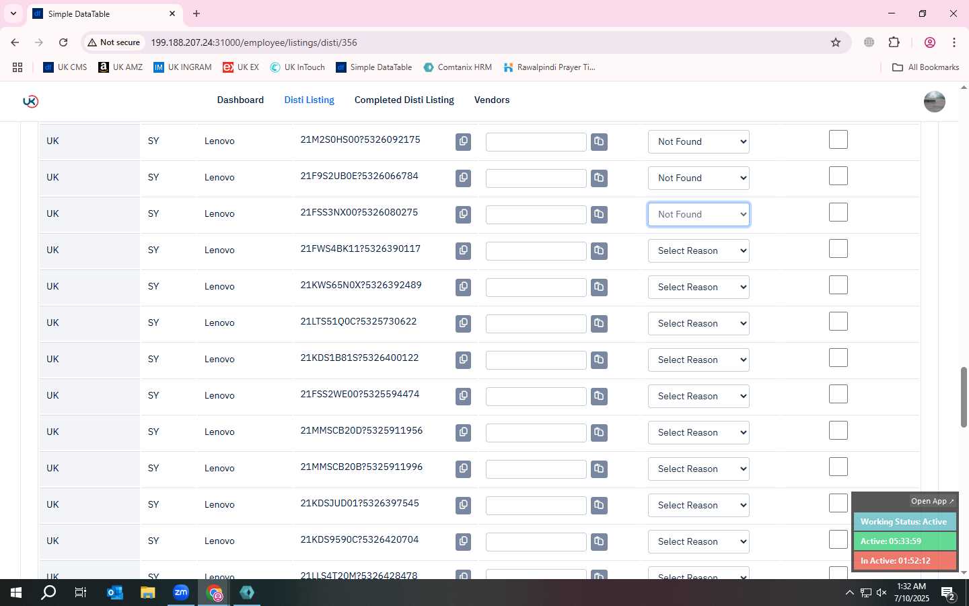This screenshot has height=606, width=969.
Task: Open the UK CMS bookmark
Action: tap(65, 67)
